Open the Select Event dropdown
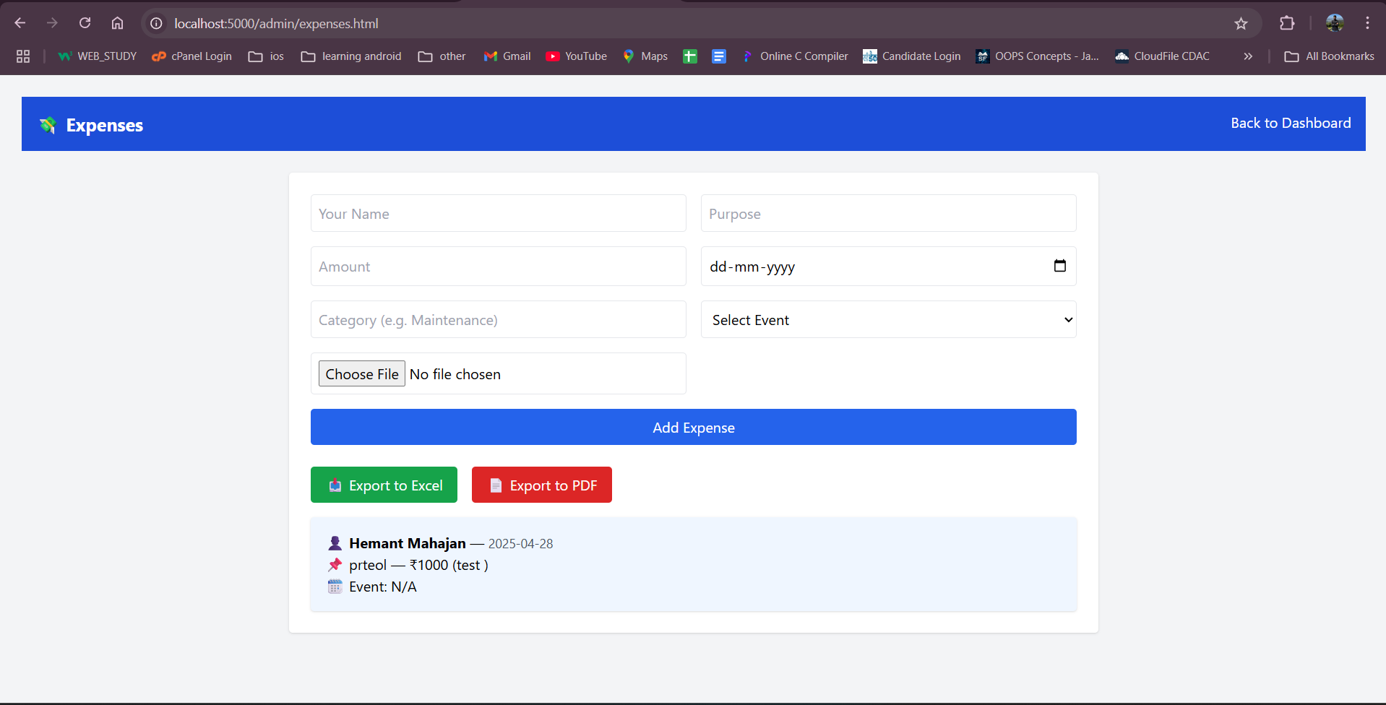1386x705 pixels. pos(887,319)
